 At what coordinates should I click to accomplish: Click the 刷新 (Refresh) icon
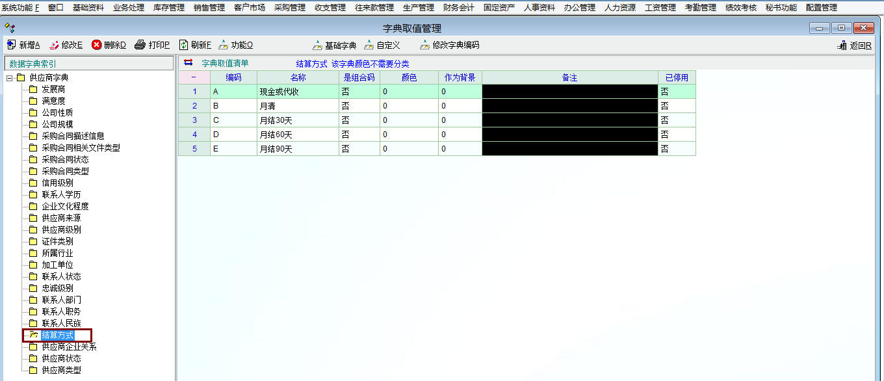(x=183, y=45)
